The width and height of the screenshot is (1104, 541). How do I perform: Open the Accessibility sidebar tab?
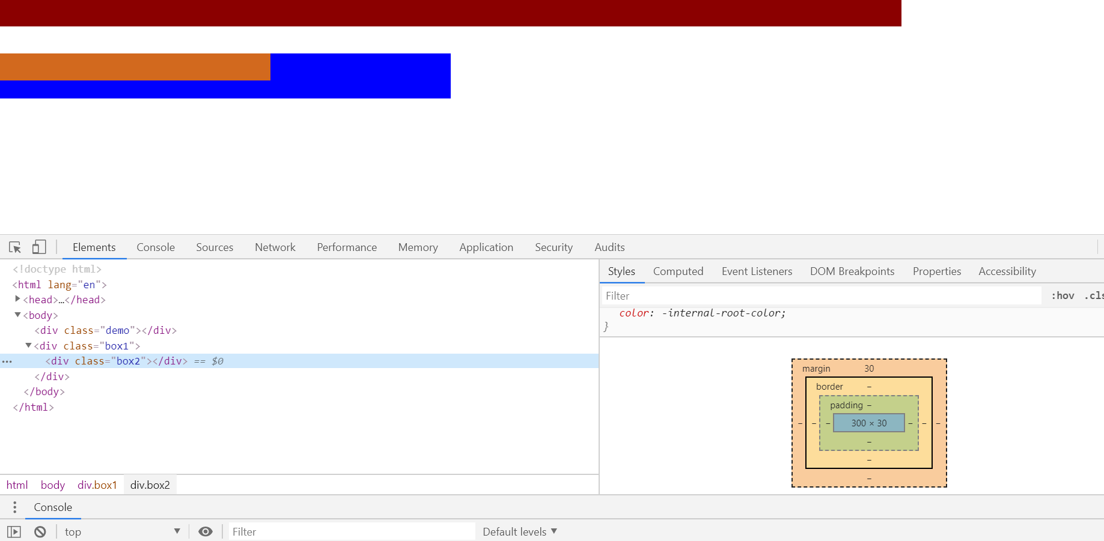coord(1007,271)
